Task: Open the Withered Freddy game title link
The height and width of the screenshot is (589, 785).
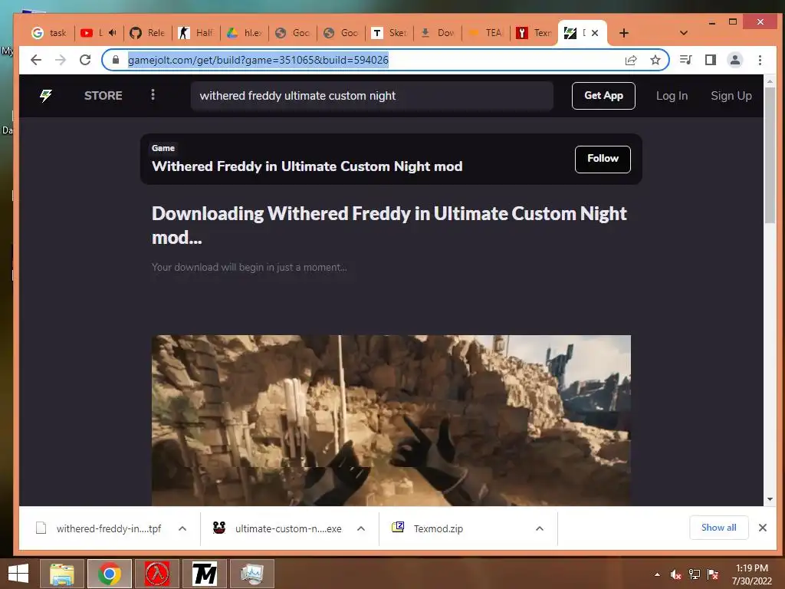Action: [x=307, y=166]
